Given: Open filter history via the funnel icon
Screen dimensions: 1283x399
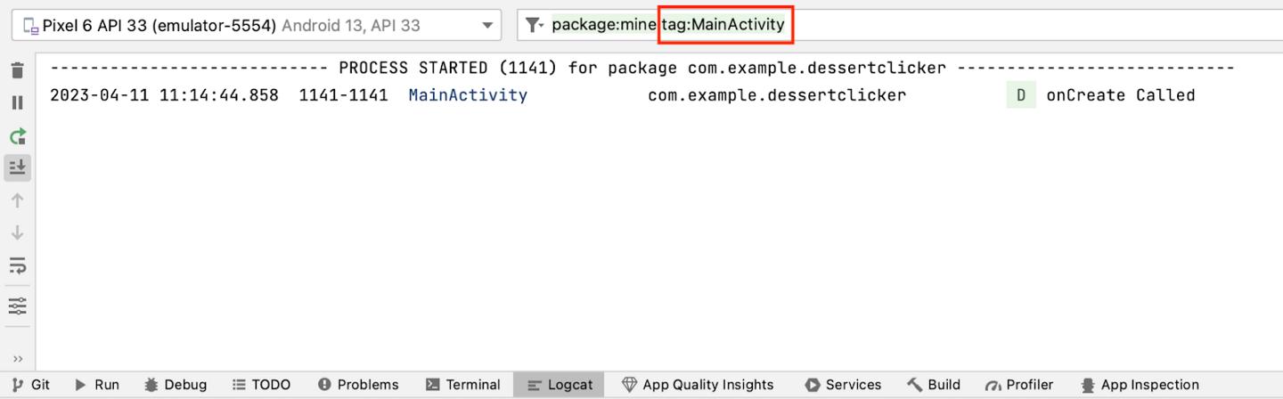Looking at the screenshot, I should coord(534,25).
